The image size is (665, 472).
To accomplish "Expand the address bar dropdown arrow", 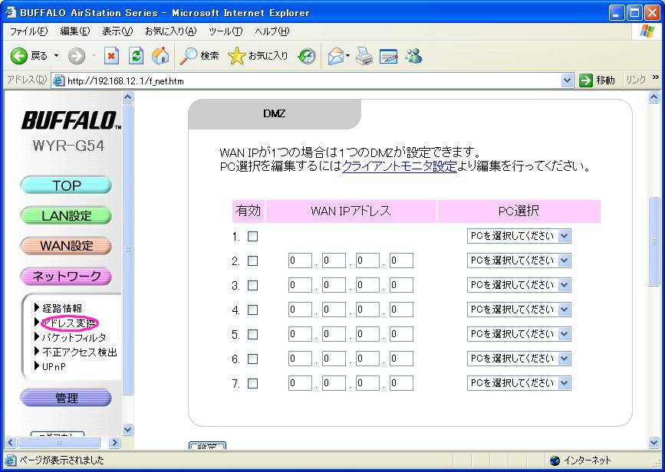I will (568, 80).
